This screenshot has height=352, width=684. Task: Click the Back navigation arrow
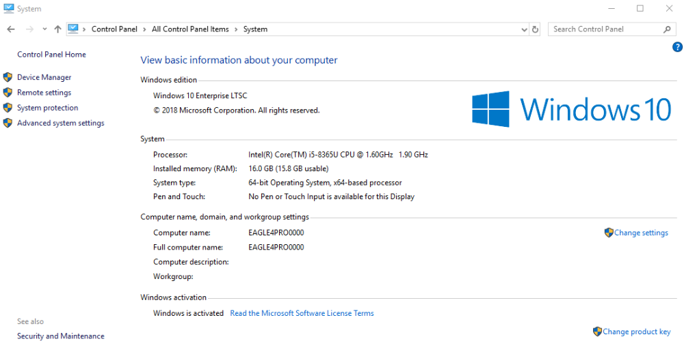tap(11, 29)
